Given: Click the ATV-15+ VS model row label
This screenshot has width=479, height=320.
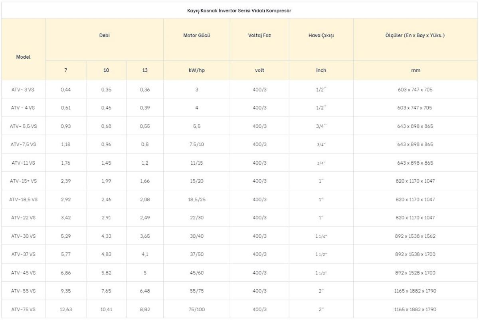Looking at the screenshot, I should pos(23,181).
